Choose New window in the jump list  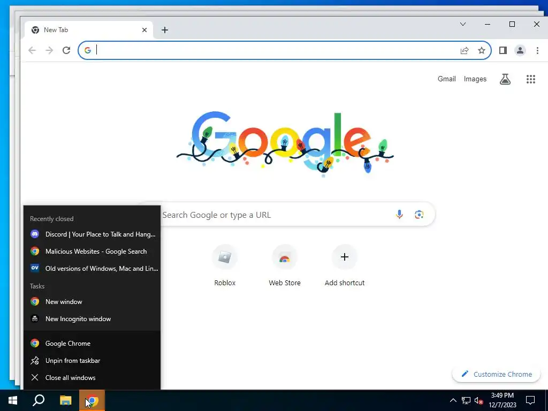point(92,302)
